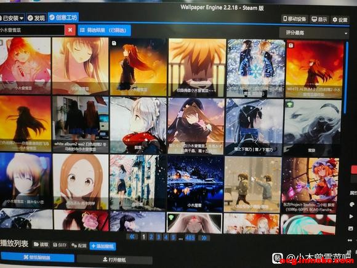This screenshot has width=357, height=268.
Task: Open the 已安装 installed dropdown tab
Action: (12, 18)
